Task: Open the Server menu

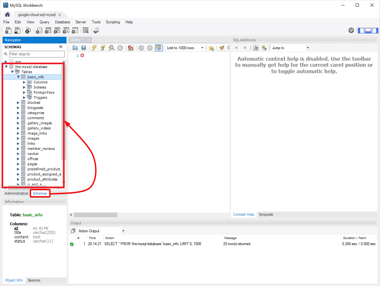Action: tap(81, 22)
